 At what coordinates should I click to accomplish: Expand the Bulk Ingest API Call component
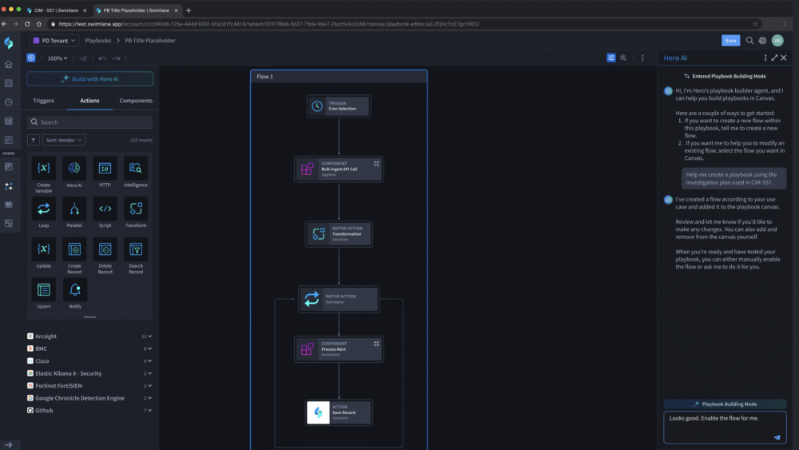pyautogui.click(x=376, y=164)
